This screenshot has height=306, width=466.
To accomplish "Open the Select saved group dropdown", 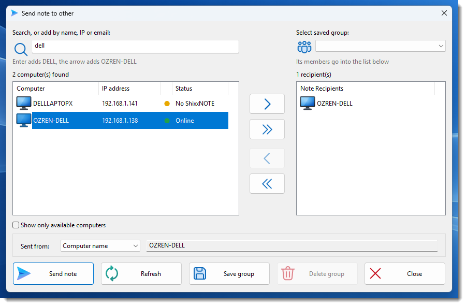I will click(381, 46).
